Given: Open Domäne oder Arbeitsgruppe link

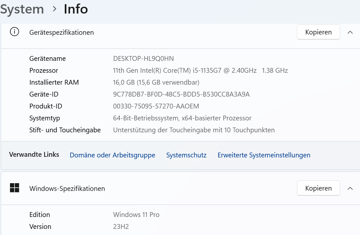Looking at the screenshot, I should [112, 155].
